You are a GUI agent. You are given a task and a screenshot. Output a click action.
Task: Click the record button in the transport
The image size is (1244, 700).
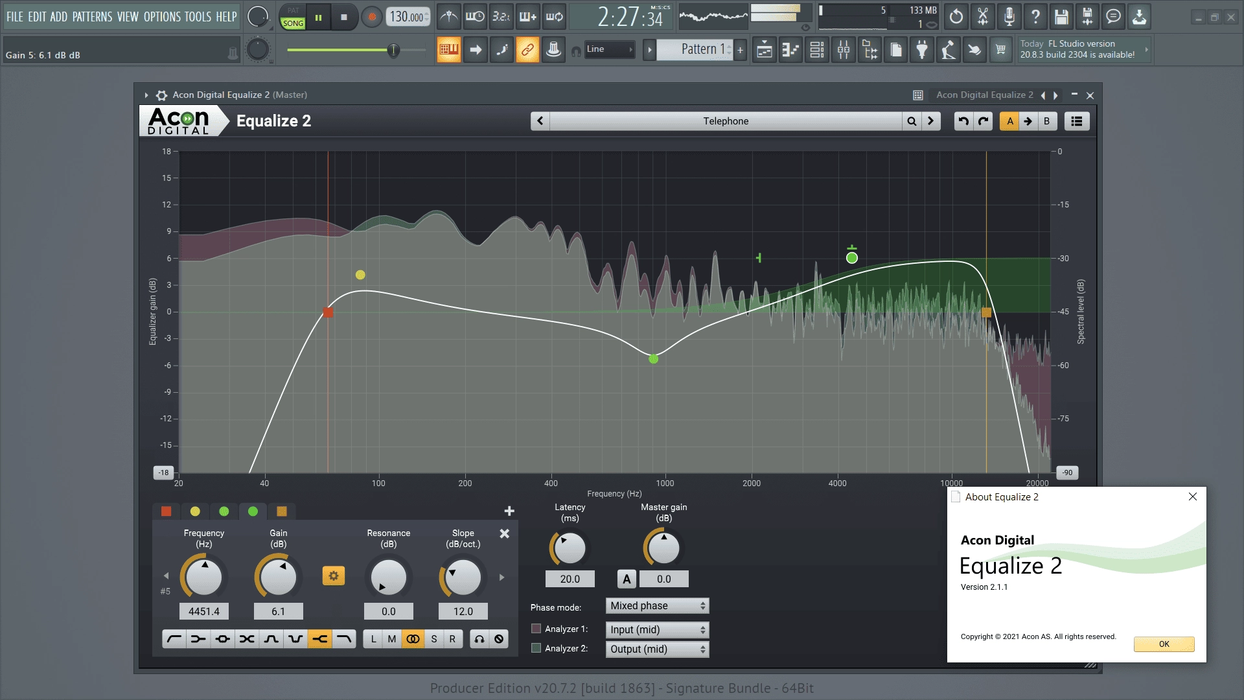click(x=372, y=17)
